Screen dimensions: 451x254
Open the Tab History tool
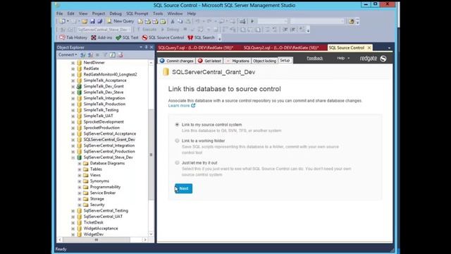coord(73,37)
